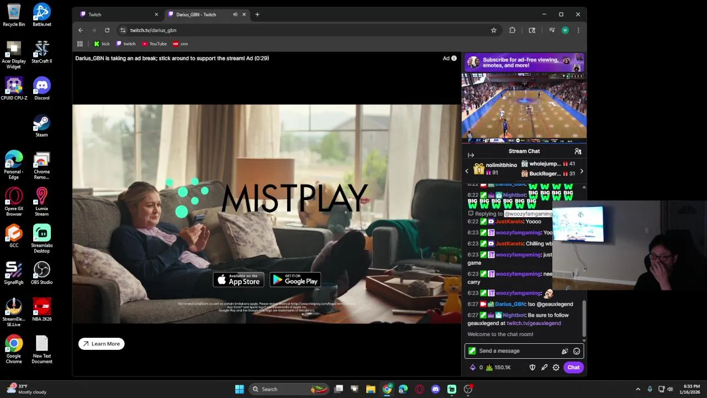Open Acer Display Widget shortcut
Screen dimensions: 707x398
14,55
